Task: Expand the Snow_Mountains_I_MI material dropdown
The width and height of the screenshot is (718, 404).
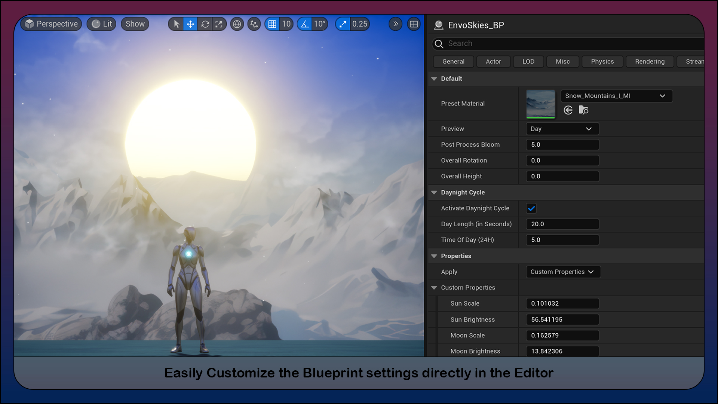Action: coord(663,96)
